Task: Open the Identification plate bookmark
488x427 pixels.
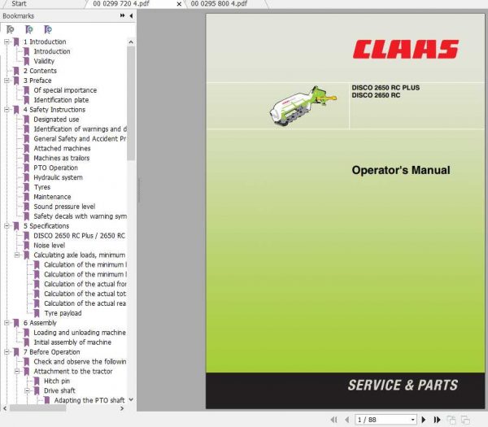Action: point(61,100)
